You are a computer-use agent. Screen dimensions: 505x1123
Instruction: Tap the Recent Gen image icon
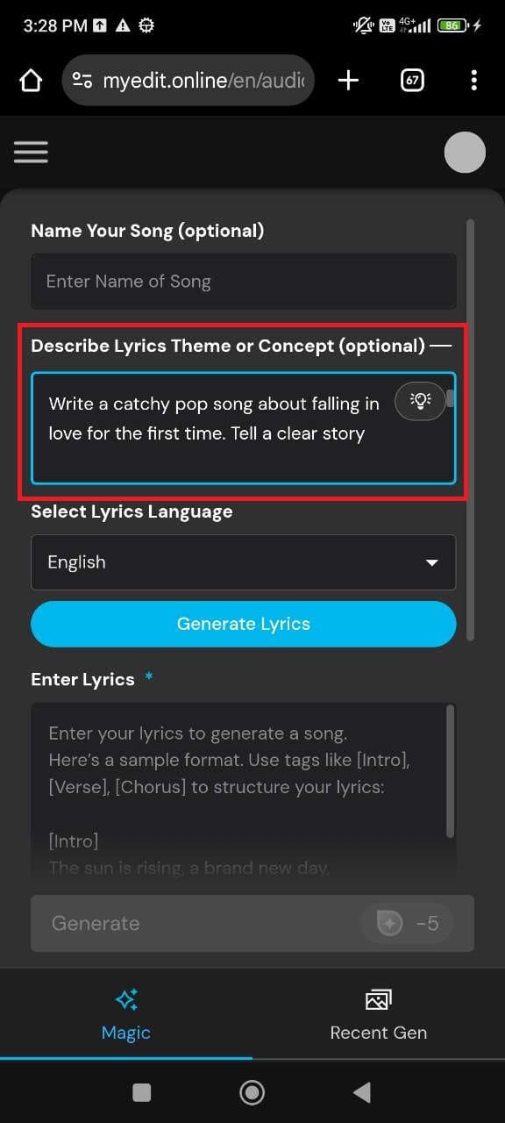click(378, 999)
